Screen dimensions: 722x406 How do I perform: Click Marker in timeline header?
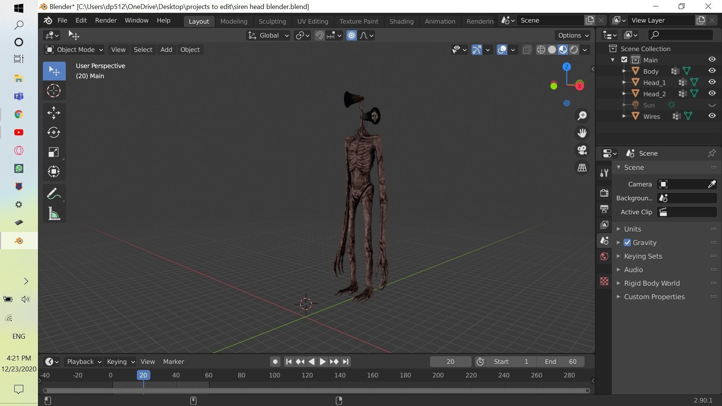173,362
